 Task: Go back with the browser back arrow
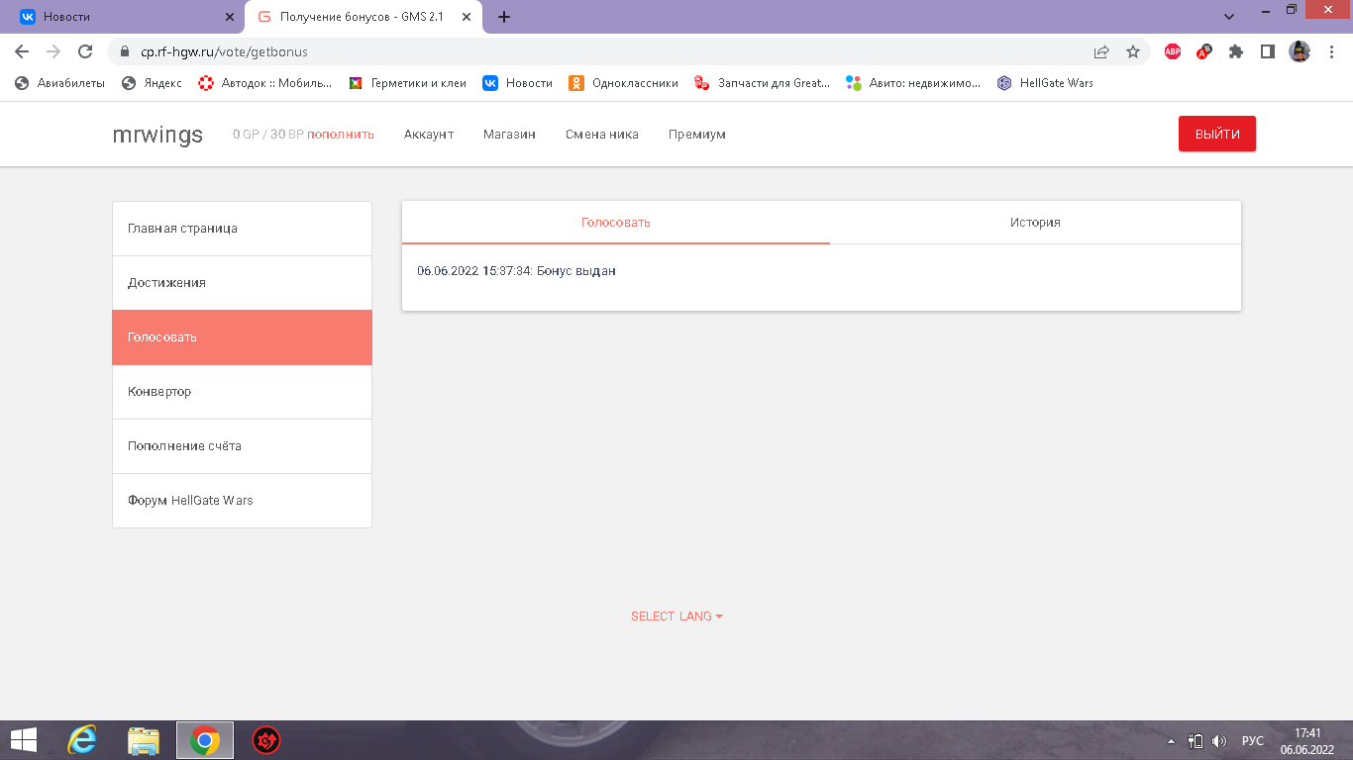tap(22, 51)
